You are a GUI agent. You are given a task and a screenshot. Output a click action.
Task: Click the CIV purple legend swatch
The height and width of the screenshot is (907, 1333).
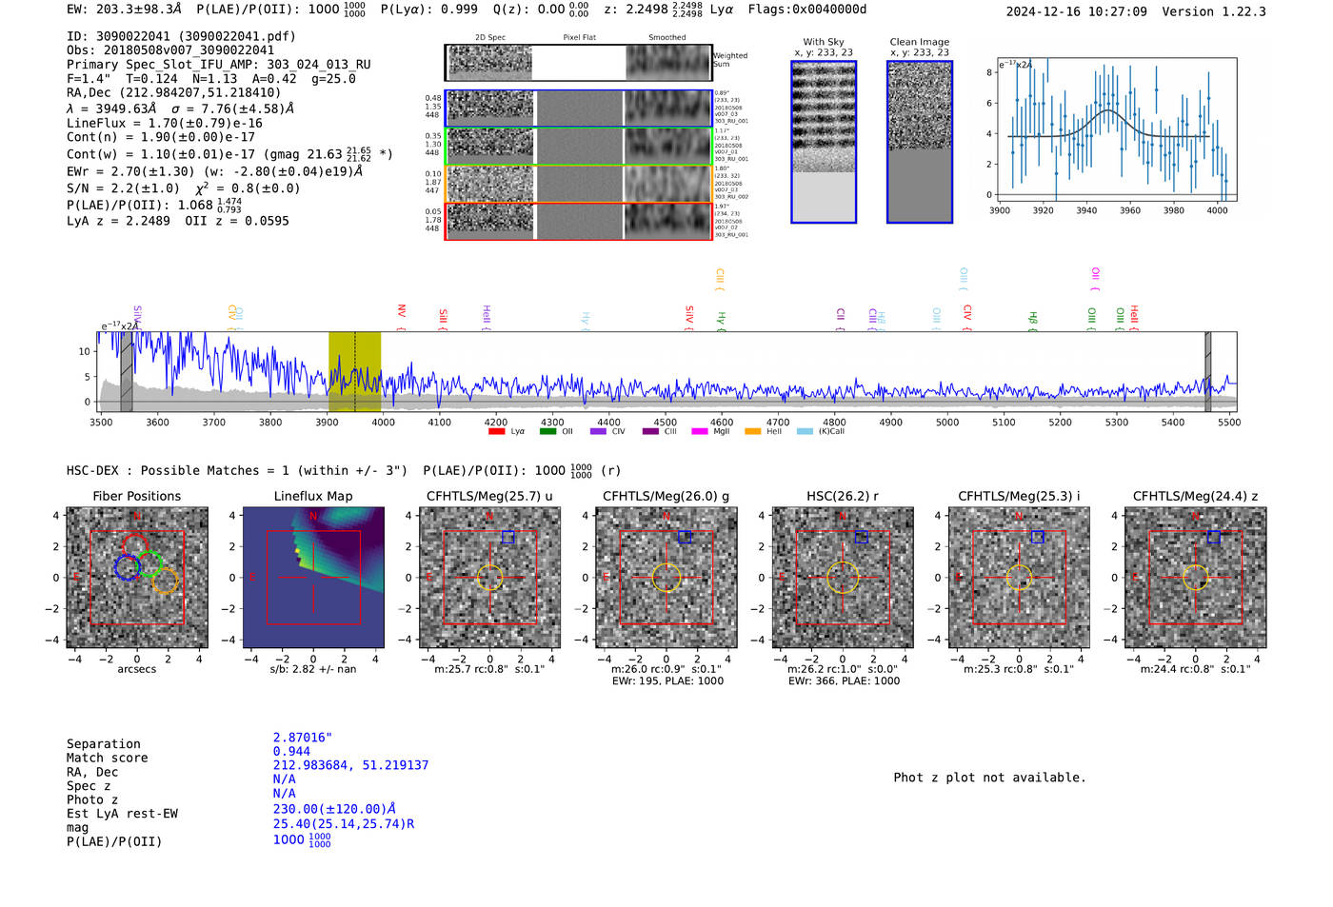pyautogui.click(x=598, y=431)
